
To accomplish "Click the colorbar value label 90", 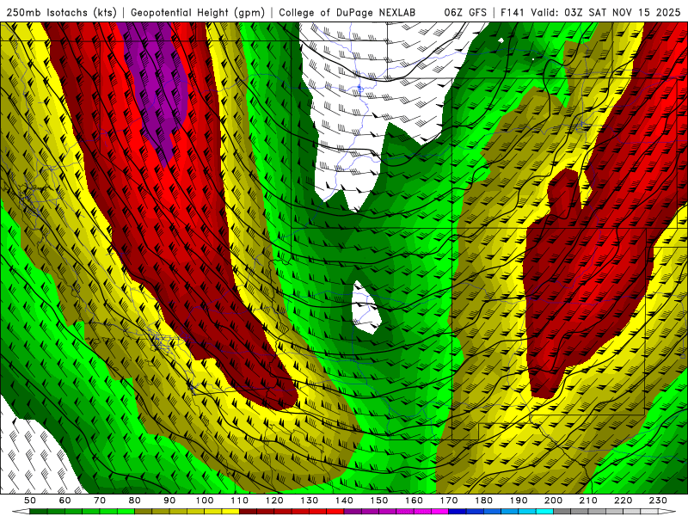I will pyautogui.click(x=169, y=501).
